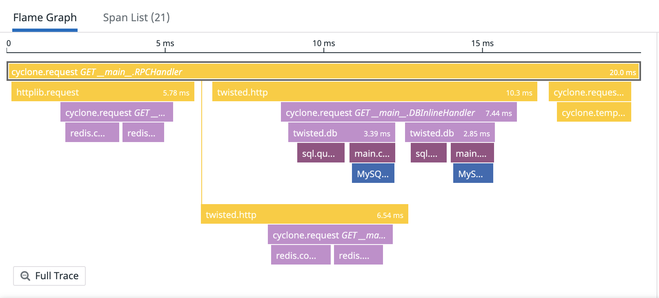Select the cyclone.request DBInlineHandler 7.44 ms span

[x=399, y=112]
